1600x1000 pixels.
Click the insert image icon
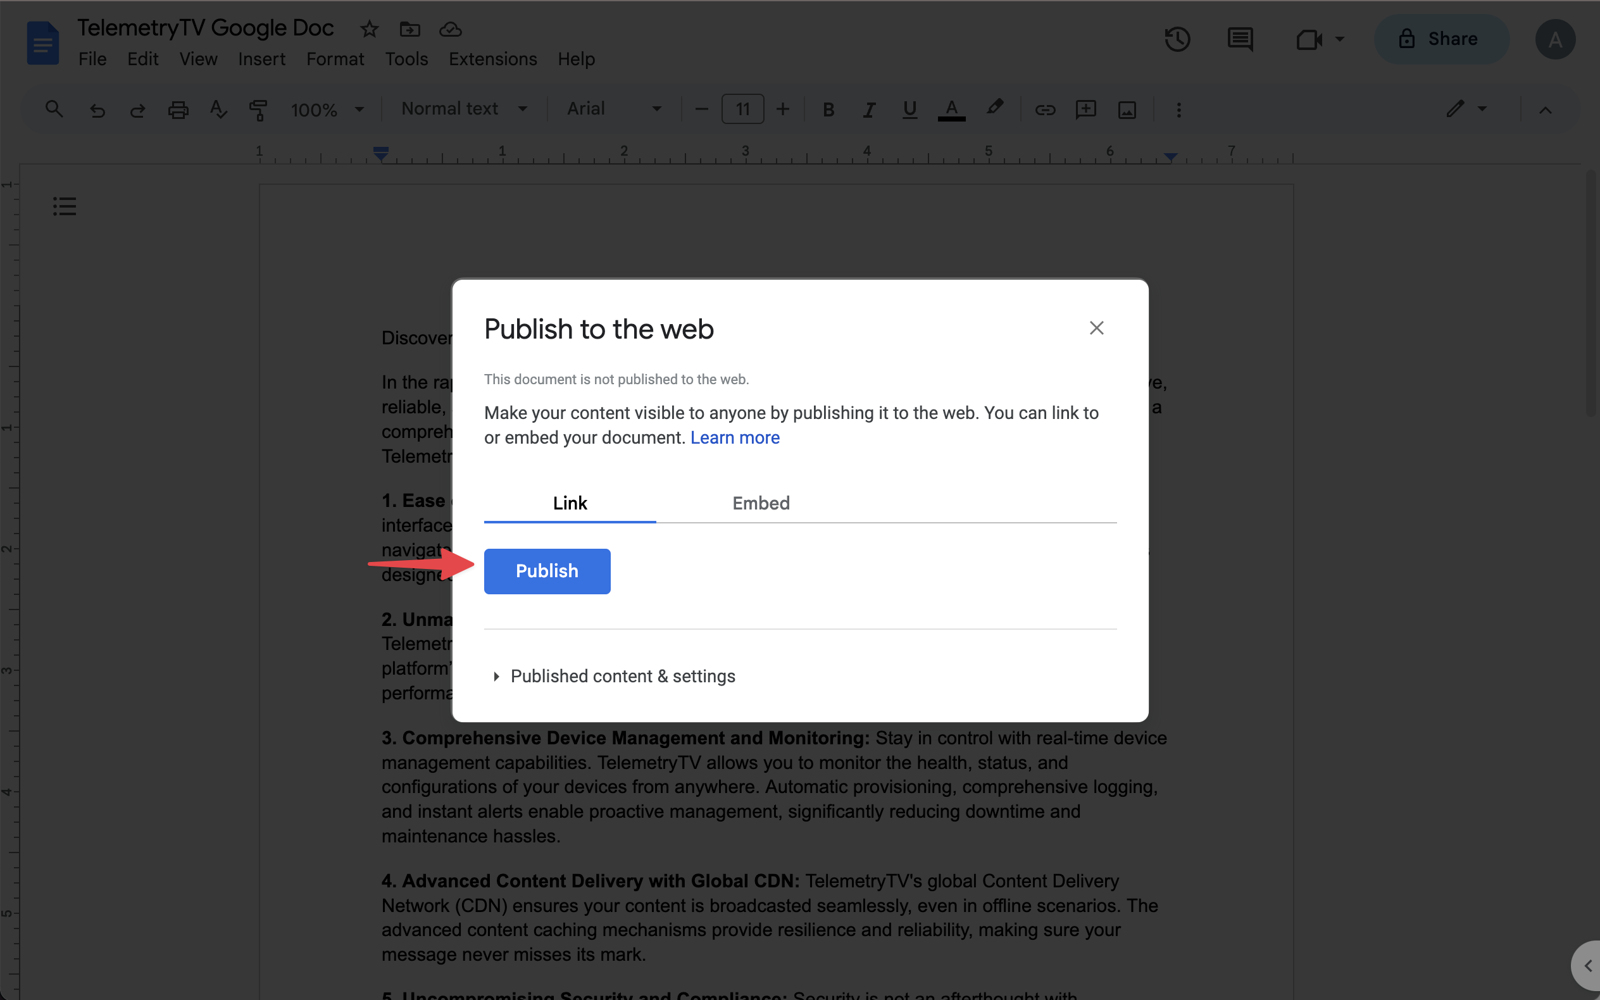pos(1127,109)
